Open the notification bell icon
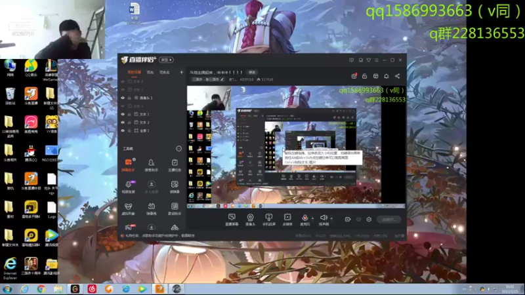The image size is (525, 295). pyautogui.click(x=387, y=76)
